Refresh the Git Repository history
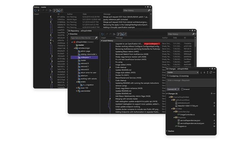This screenshot has width=250, height=141. click(102, 34)
